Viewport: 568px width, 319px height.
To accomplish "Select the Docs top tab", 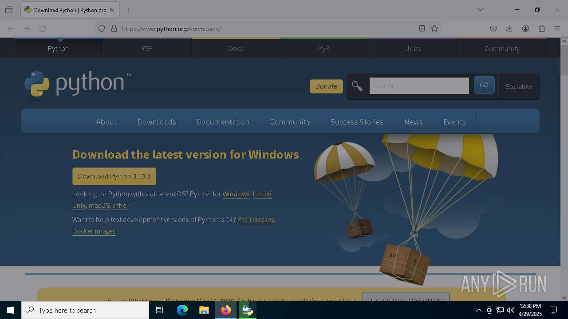I will pyautogui.click(x=236, y=48).
